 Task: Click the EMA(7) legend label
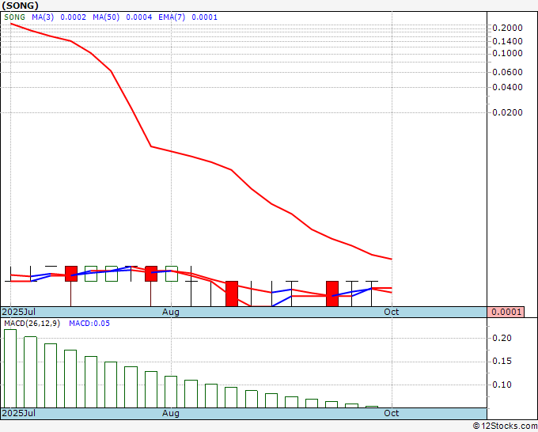tap(172, 17)
